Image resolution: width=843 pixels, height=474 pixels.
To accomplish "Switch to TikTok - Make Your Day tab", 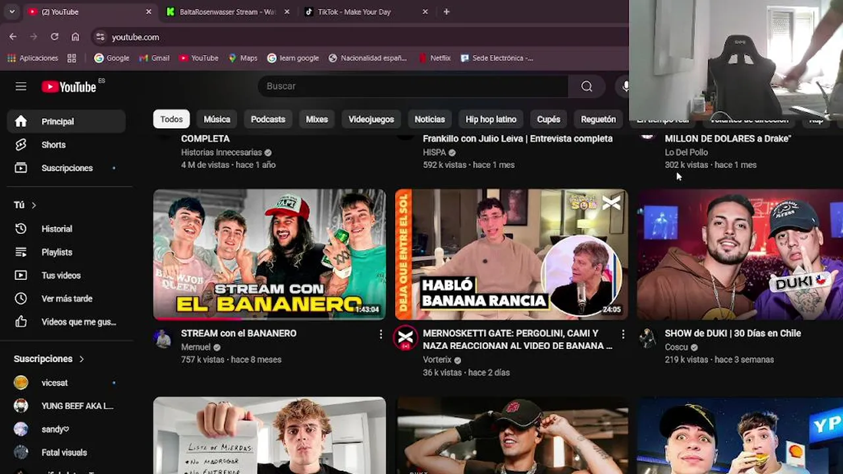I will click(366, 12).
